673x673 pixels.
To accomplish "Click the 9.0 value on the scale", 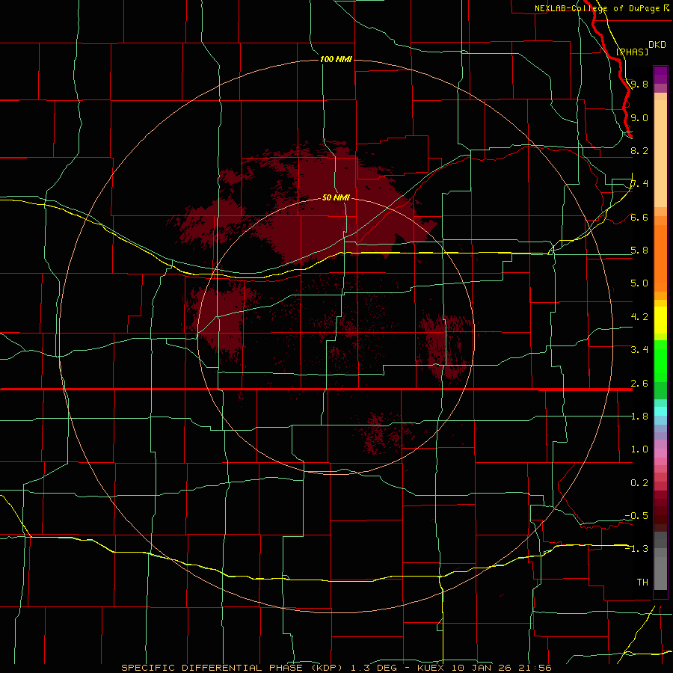I will click(x=639, y=117).
